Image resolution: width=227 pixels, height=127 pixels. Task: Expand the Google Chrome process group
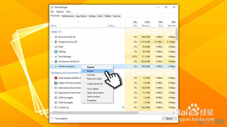coord(52,42)
